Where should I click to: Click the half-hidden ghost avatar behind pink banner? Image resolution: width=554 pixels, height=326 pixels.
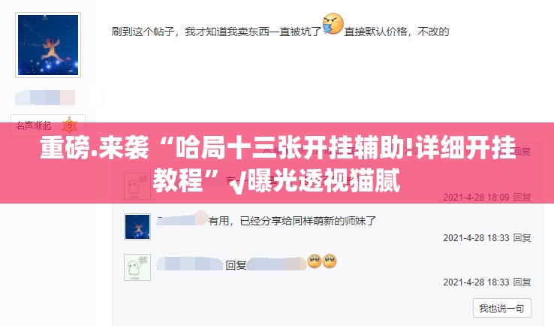pos(137,186)
